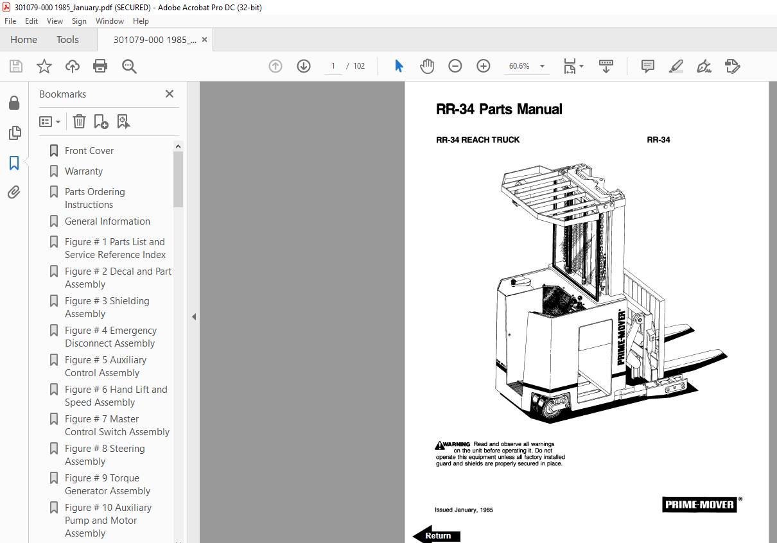This screenshot has height=543, width=777.
Task: Zoom out with the minus icon
Action: click(455, 66)
